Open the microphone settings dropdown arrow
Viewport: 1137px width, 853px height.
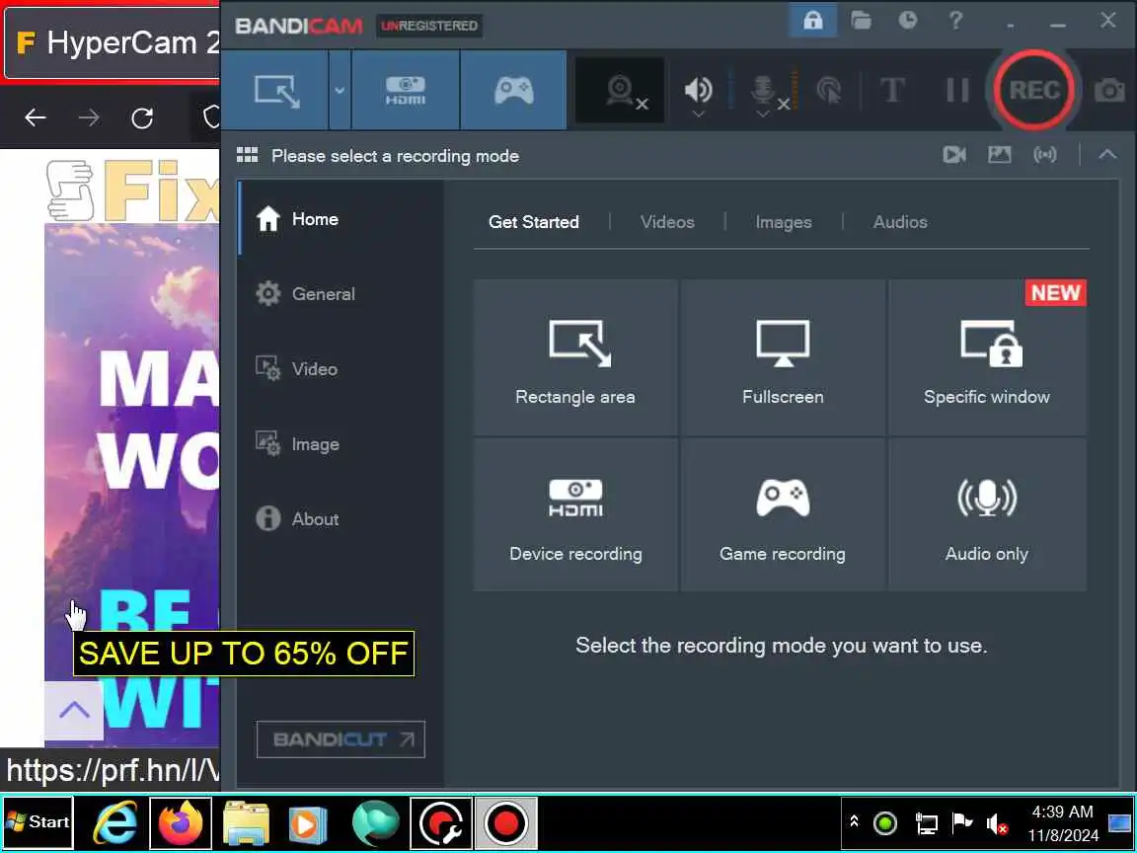[x=762, y=115]
